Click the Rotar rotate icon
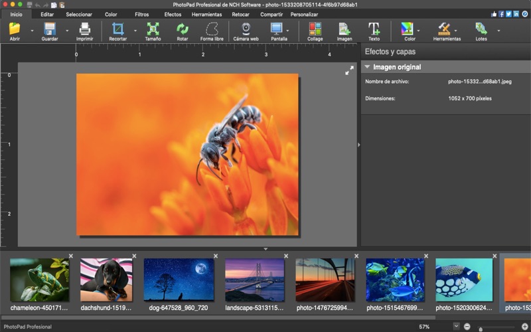Screen dimensions: 531x332 click(x=182, y=29)
